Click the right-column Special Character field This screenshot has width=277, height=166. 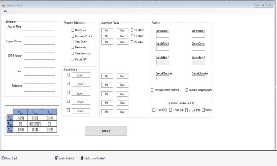click(199, 77)
